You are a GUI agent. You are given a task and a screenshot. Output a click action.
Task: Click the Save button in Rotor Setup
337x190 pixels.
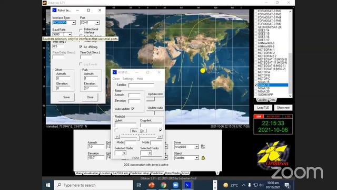(66, 97)
